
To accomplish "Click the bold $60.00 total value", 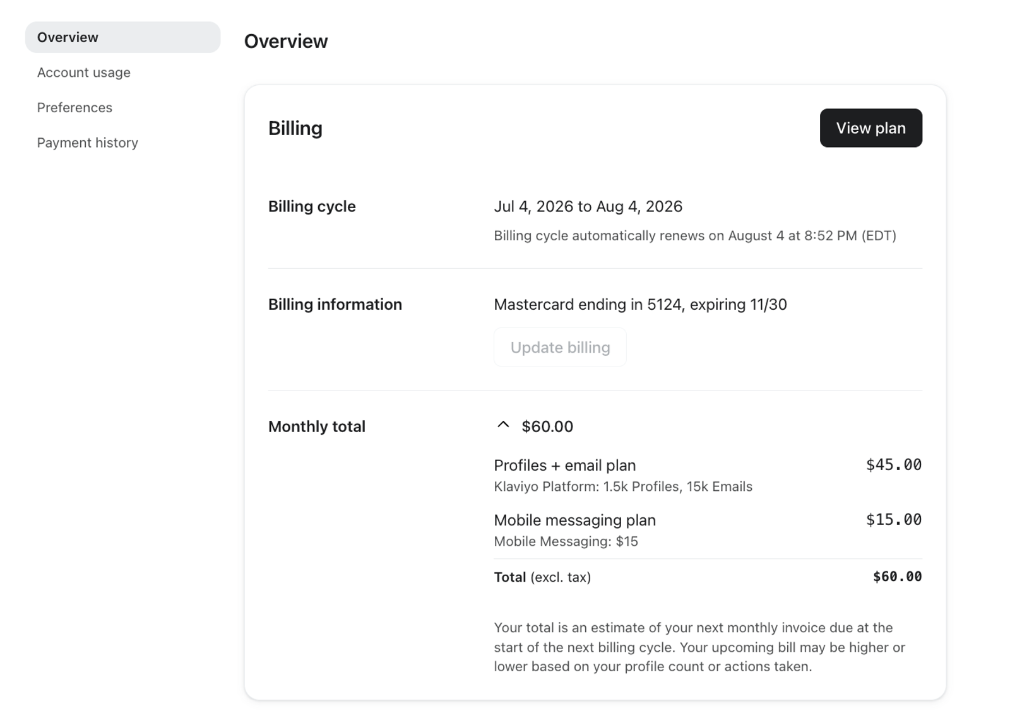I will pos(897,577).
